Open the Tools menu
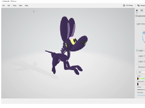This screenshot has width=145, height=108. click(14, 5)
